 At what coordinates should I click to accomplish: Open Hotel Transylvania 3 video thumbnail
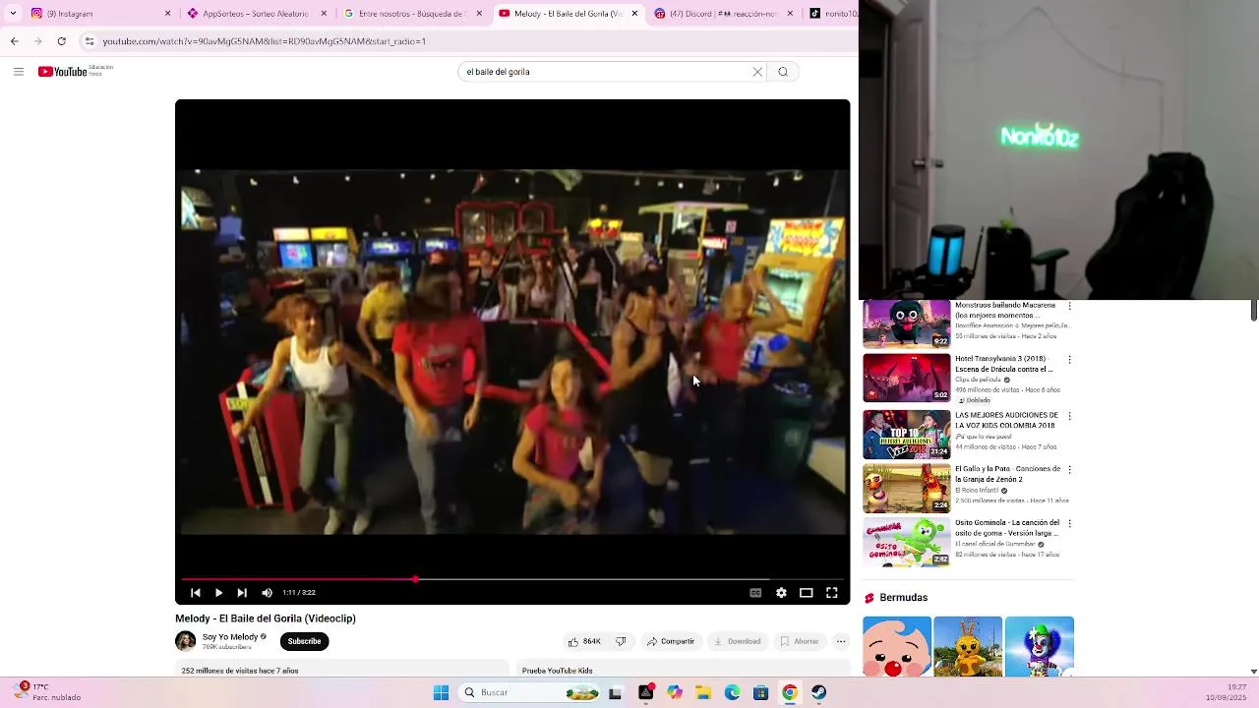pyautogui.click(x=907, y=379)
